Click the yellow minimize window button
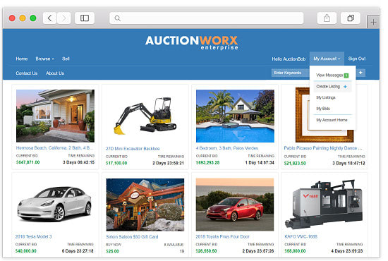The height and width of the screenshot is (261, 388). [23, 18]
